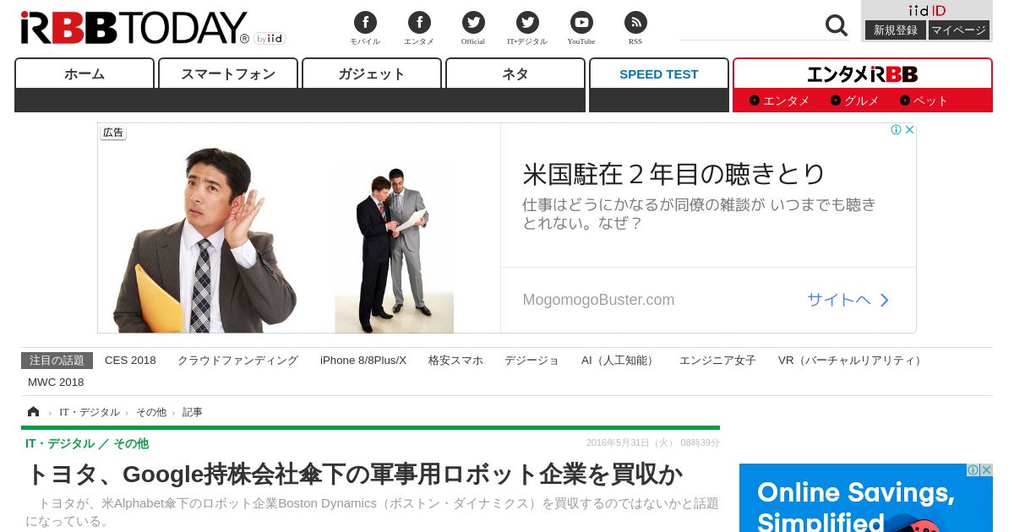Click the RBB TODAY logo
Viewport: 1014px width, 532px height.
click(134, 28)
